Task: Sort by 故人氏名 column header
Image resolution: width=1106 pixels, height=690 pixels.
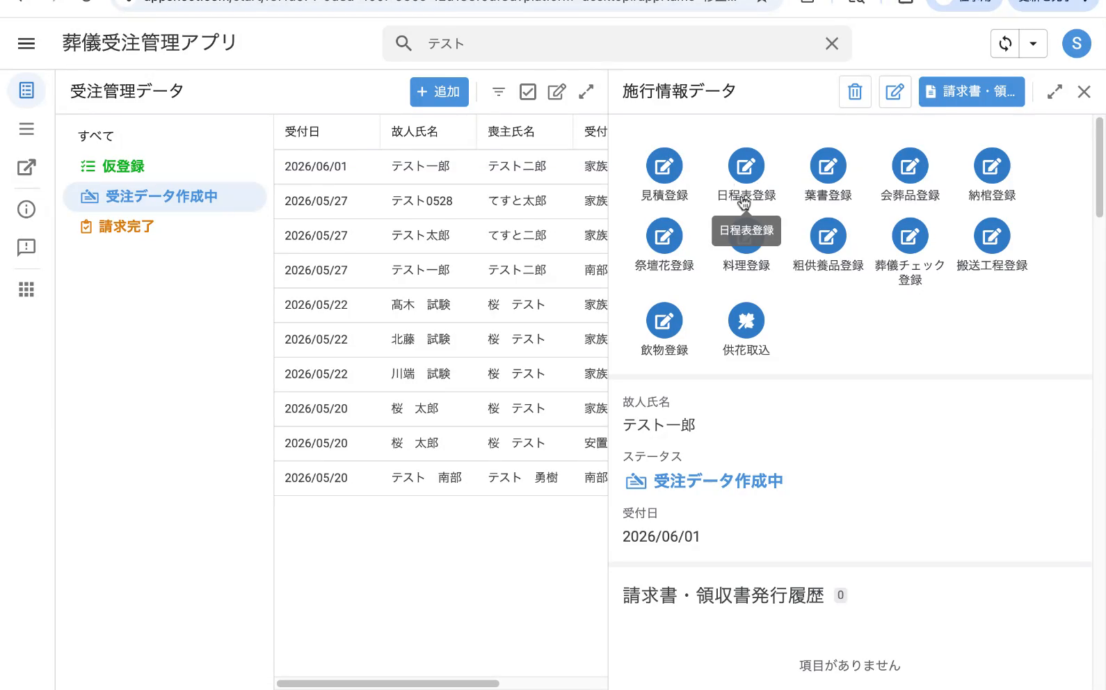Action: (428, 131)
